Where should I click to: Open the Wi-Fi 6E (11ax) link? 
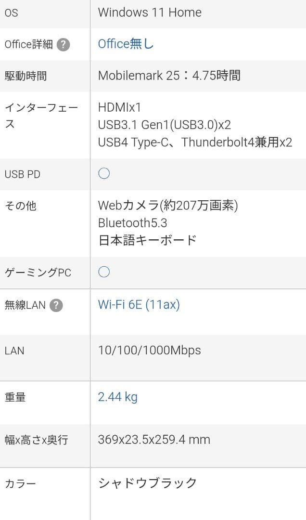[138, 304]
